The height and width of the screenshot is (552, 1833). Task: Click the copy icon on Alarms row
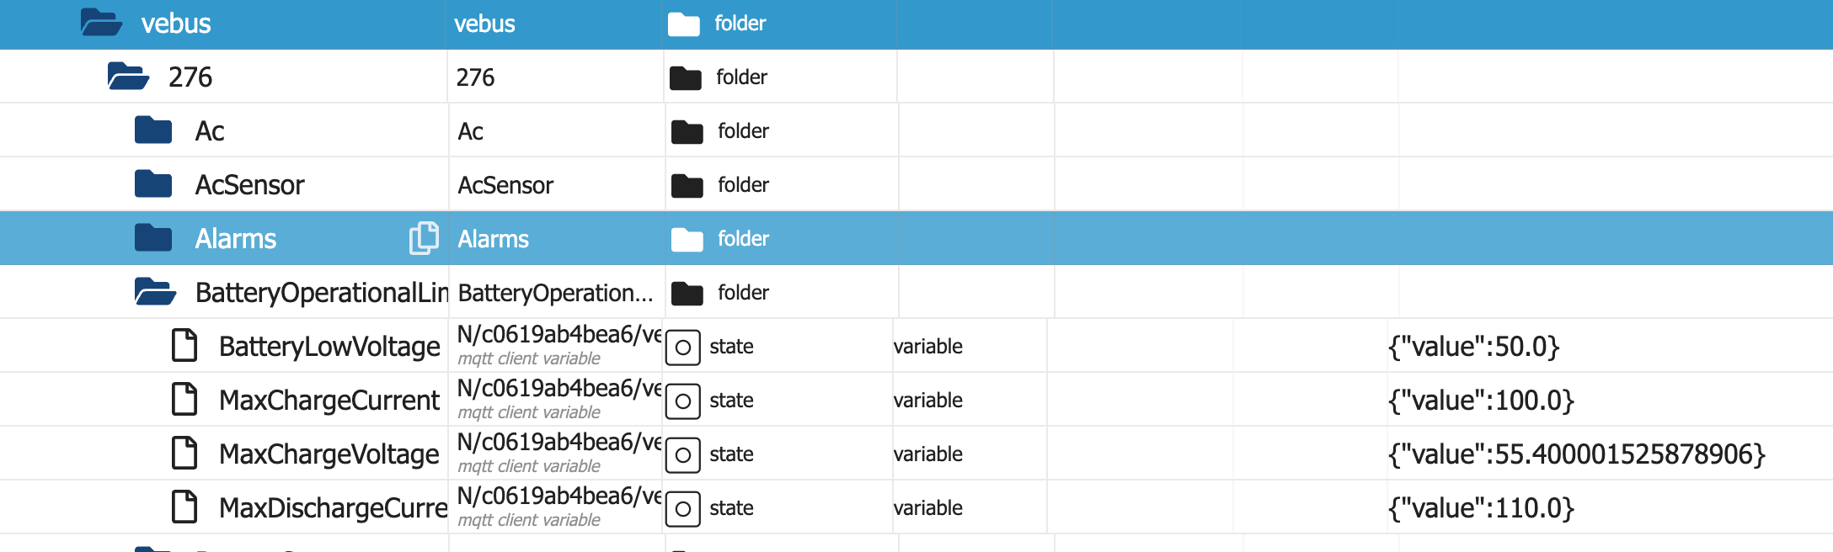pyautogui.click(x=424, y=238)
